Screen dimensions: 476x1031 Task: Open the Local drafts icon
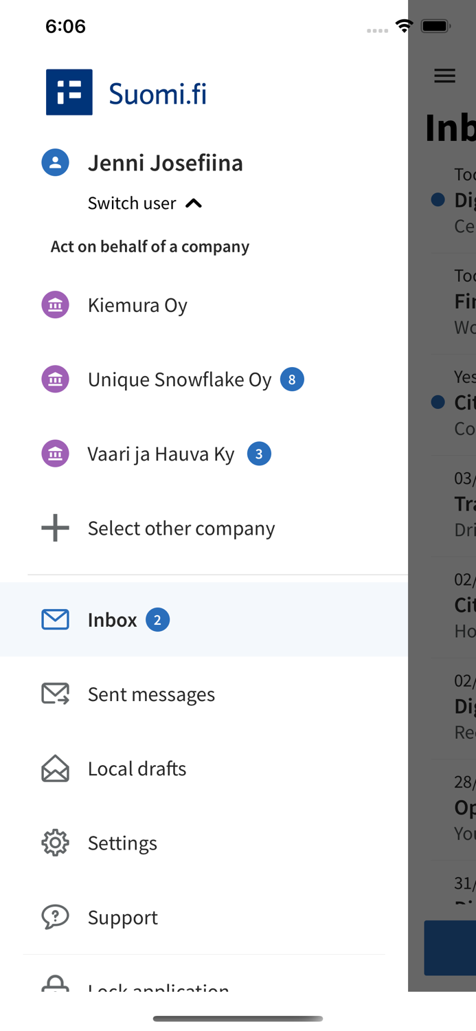[x=55, y=768]
